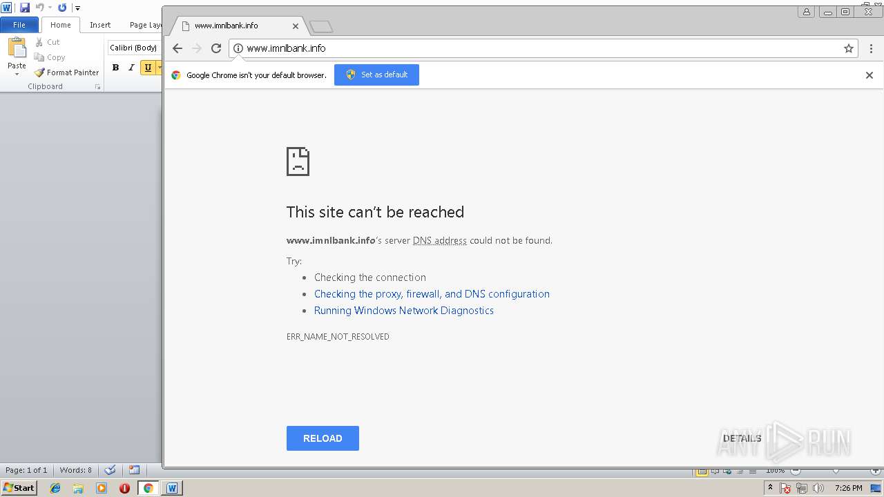Bookmark this page with the star icon
This screenshot has height=497, width=884.
849,48
